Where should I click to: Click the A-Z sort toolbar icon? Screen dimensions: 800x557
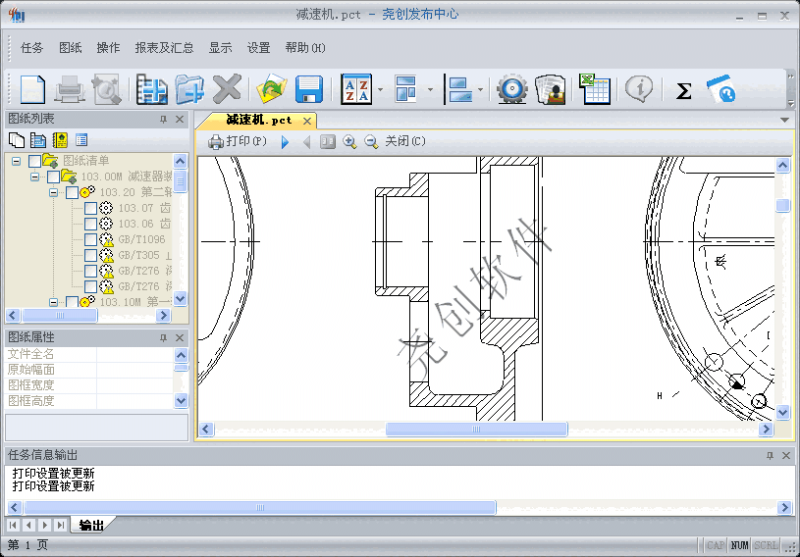[355, 90]
